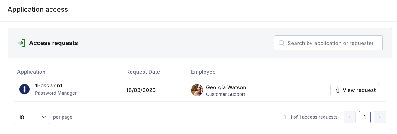Go to the previous page arrow
397x134 pixels.
[x=350, y=117]
